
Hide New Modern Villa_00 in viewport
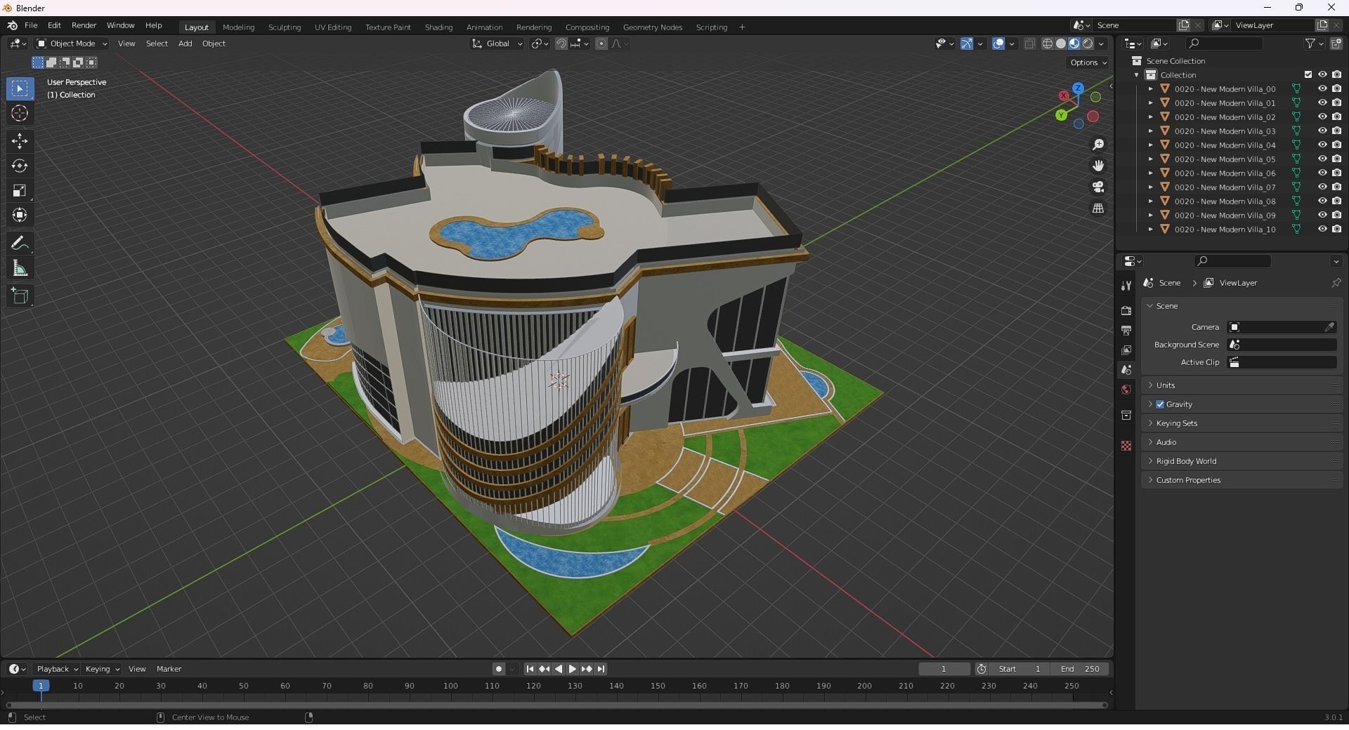1322,89
